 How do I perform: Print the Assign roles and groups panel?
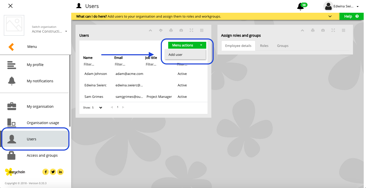[x=313, y=30]
